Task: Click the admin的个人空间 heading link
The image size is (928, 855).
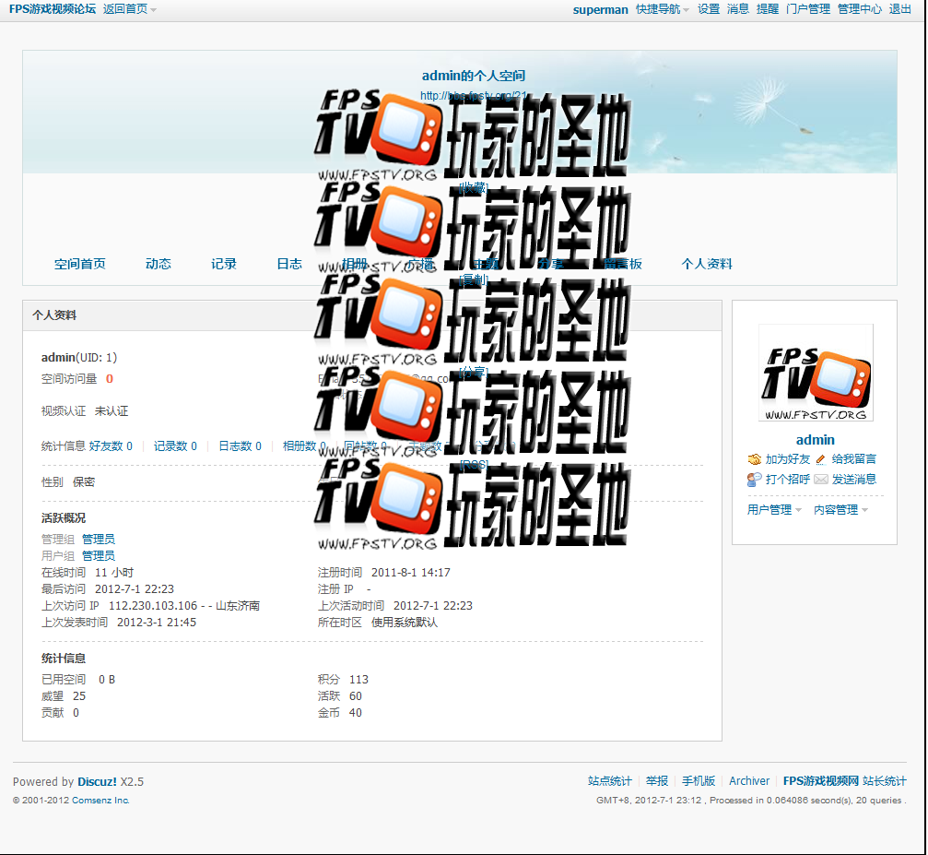Action: click(x=474, y=76)
